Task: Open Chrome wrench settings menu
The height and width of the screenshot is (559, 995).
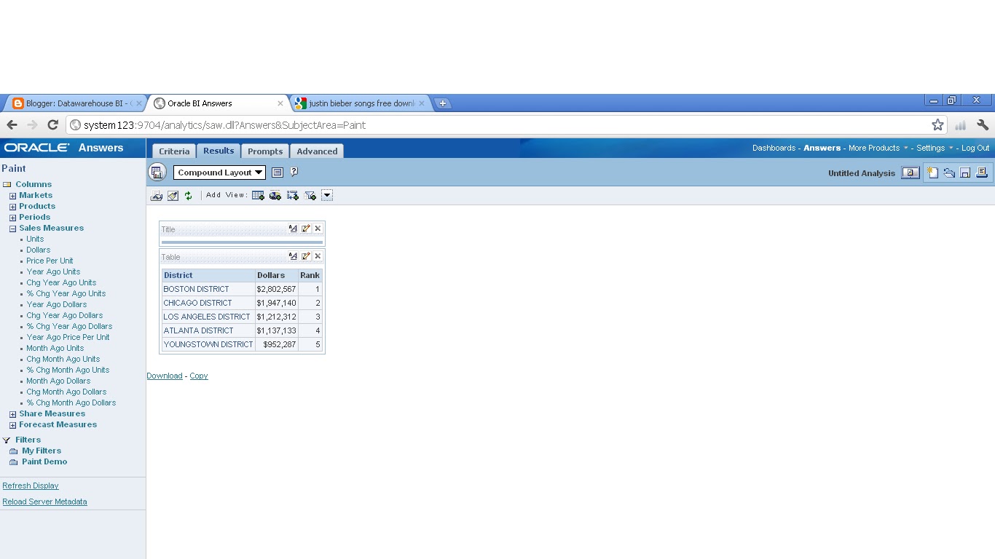Action: 983,125
